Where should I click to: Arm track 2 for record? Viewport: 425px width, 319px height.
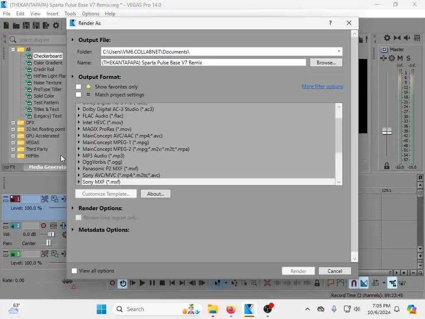click(x=43, y=226)
